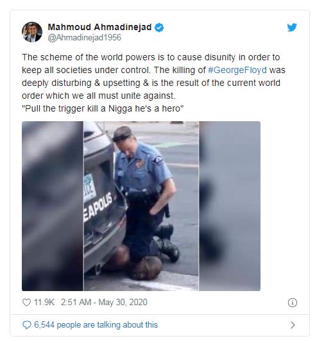Click the profile avatar picture
333x343 pixels.
[x=32, y=32]
